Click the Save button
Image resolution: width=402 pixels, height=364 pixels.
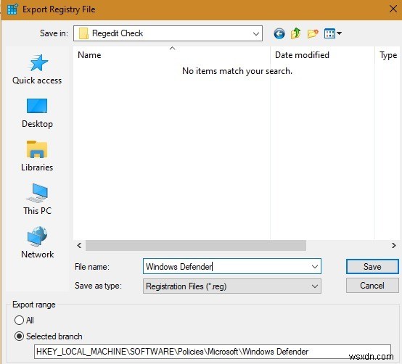(372, 267)
